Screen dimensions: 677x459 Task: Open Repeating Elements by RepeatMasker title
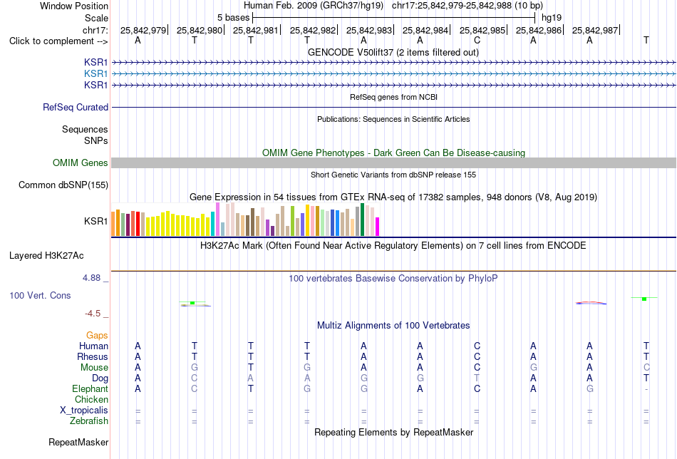(x=394, y=432)
